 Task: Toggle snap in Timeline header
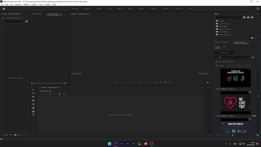46,94
